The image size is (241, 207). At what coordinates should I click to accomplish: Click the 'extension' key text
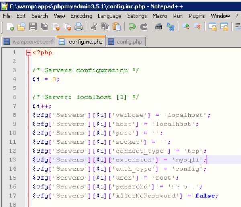134,160
